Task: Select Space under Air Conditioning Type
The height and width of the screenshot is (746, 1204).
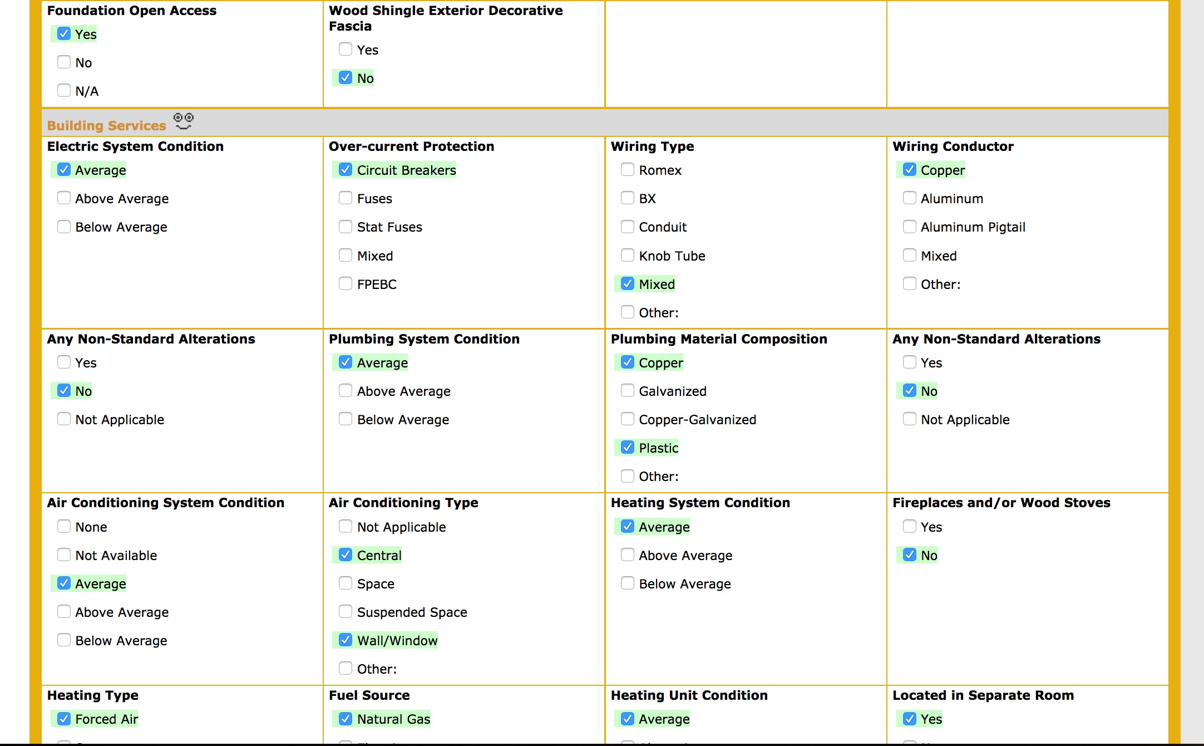Action: [345, 583]
